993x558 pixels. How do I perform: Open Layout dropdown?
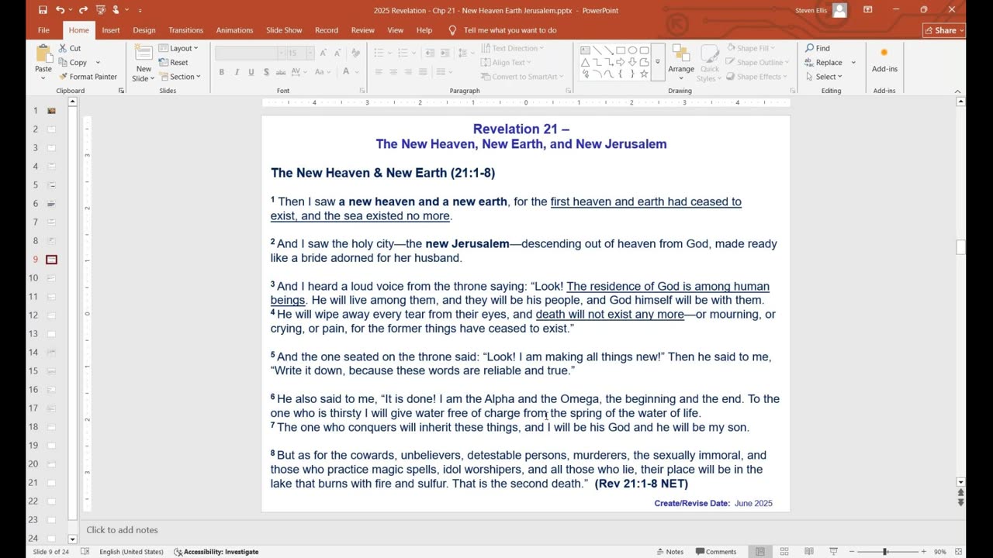click(x=178, y=48)
